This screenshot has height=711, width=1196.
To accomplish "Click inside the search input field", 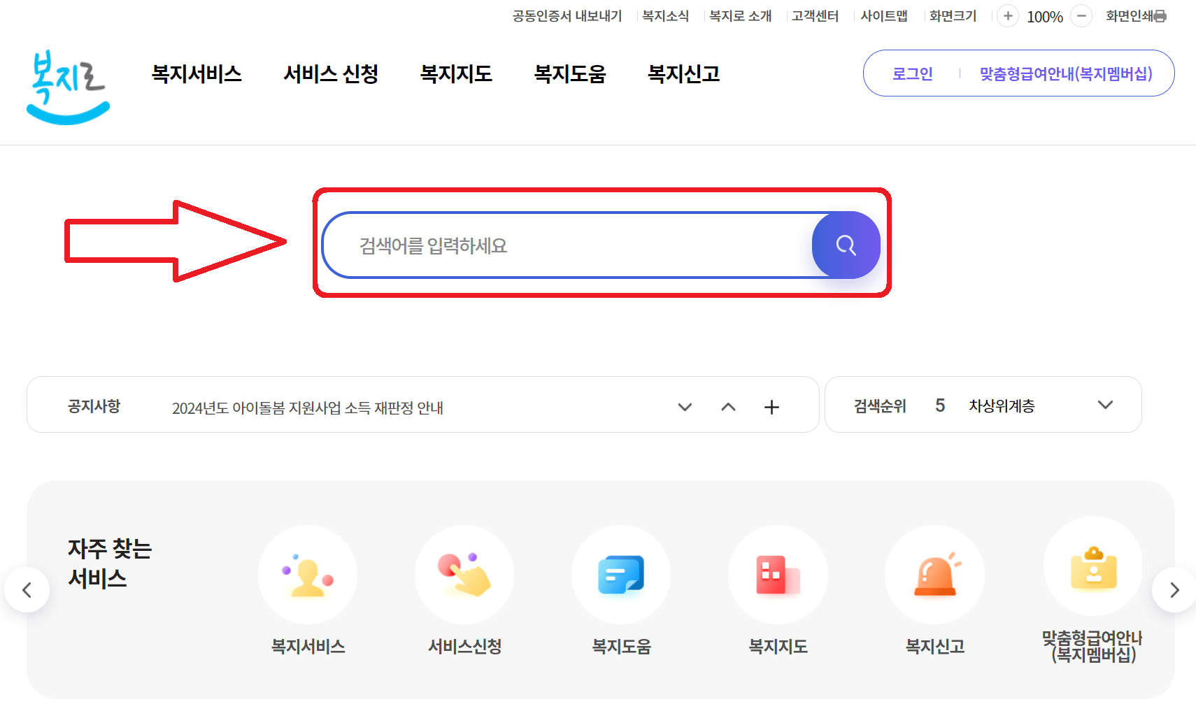I will click(x=560, y=245).
